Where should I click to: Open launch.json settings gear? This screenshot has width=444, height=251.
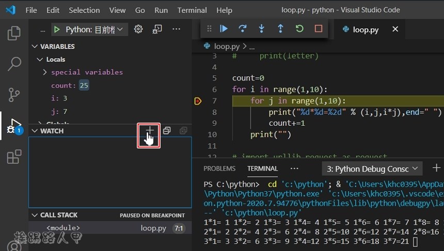138,29
